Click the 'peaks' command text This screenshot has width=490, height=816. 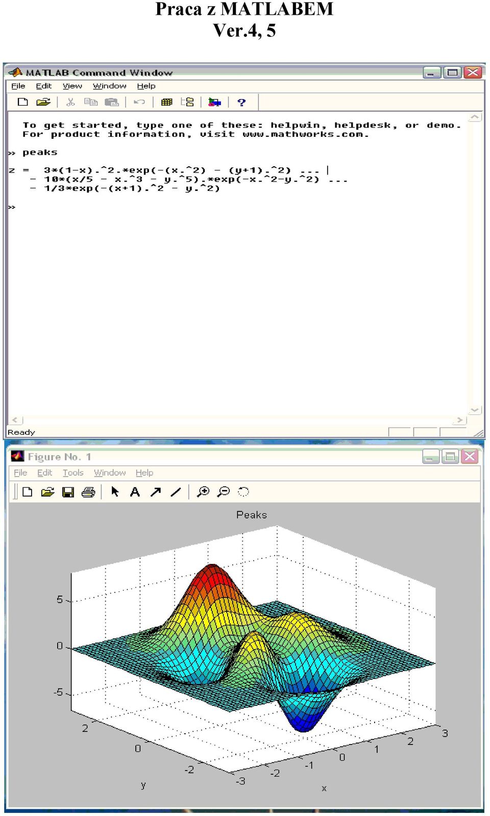[x=40, y=152]
